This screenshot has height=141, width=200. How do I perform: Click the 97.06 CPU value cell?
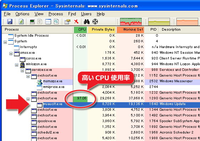pos(80,99)
